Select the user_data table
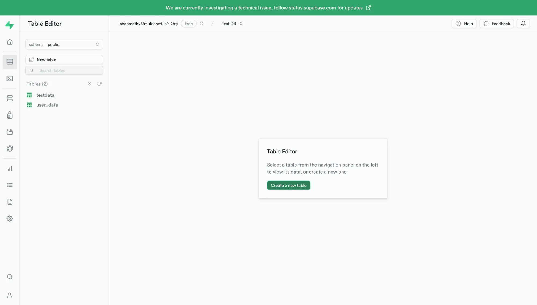 (47, 105)
